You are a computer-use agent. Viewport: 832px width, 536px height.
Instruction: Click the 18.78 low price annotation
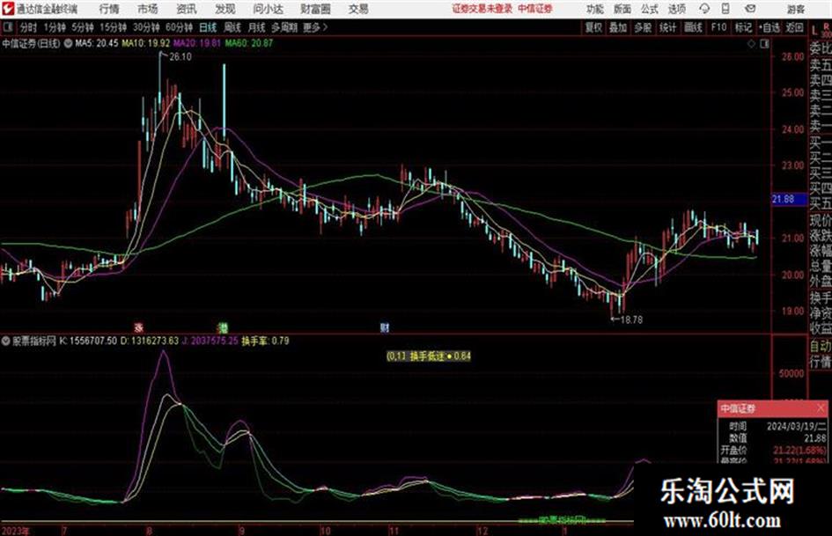[631, 320]
